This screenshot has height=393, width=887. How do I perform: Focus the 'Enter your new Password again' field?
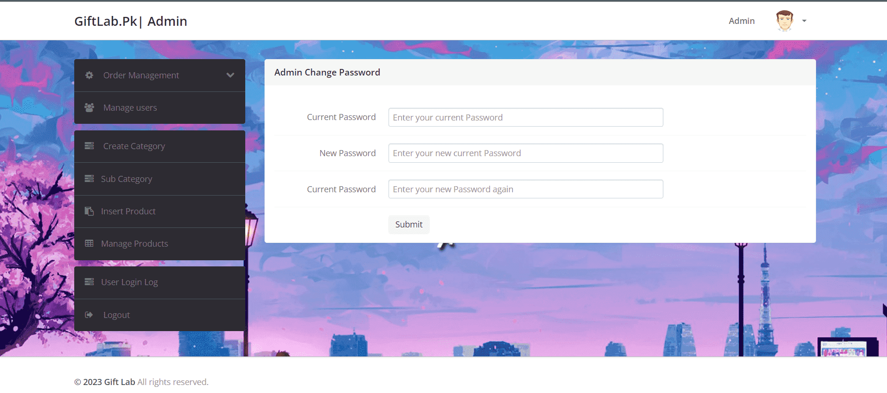pos(526,189)
